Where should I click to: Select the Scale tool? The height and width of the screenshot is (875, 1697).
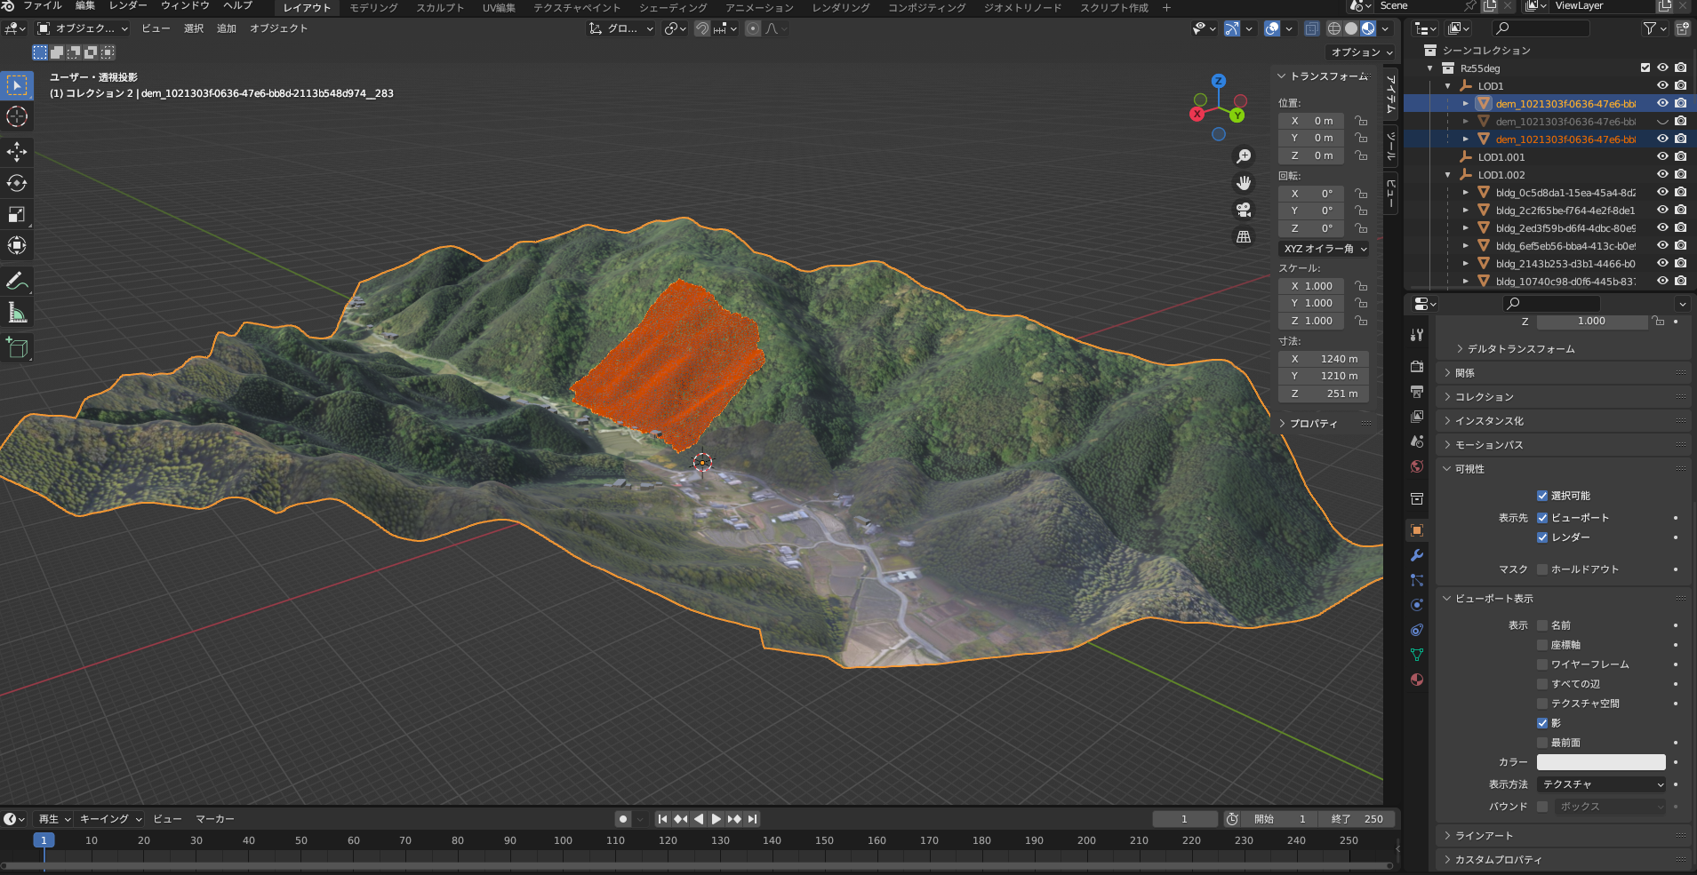[x=17, y=215]
